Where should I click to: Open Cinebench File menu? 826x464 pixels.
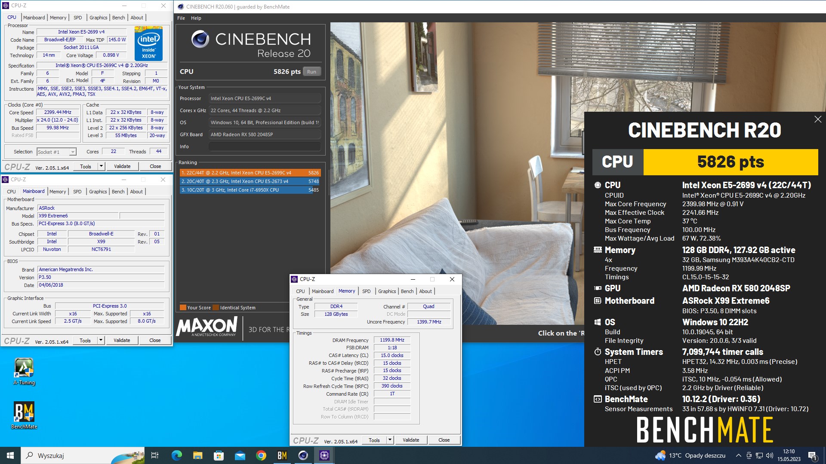pyautogui.click(x=181, y=18)
